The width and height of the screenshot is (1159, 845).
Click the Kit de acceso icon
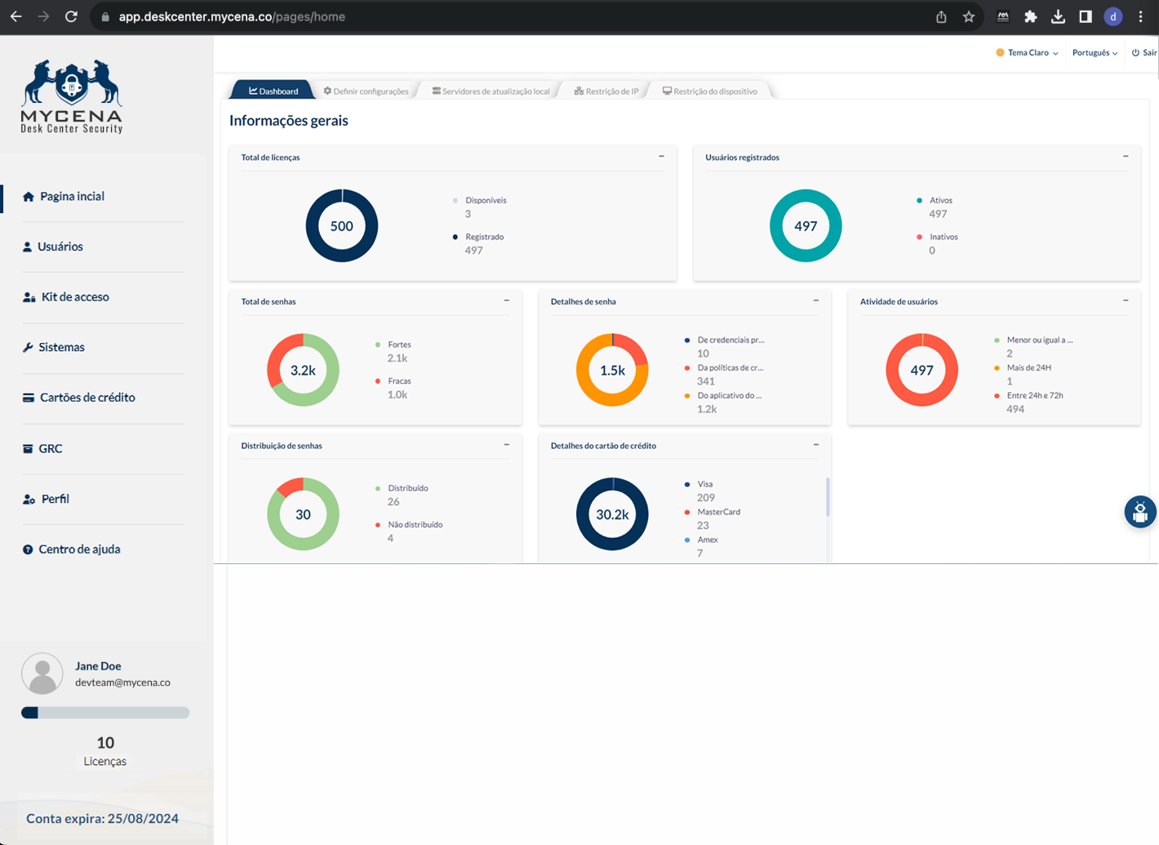coord(29,297)
